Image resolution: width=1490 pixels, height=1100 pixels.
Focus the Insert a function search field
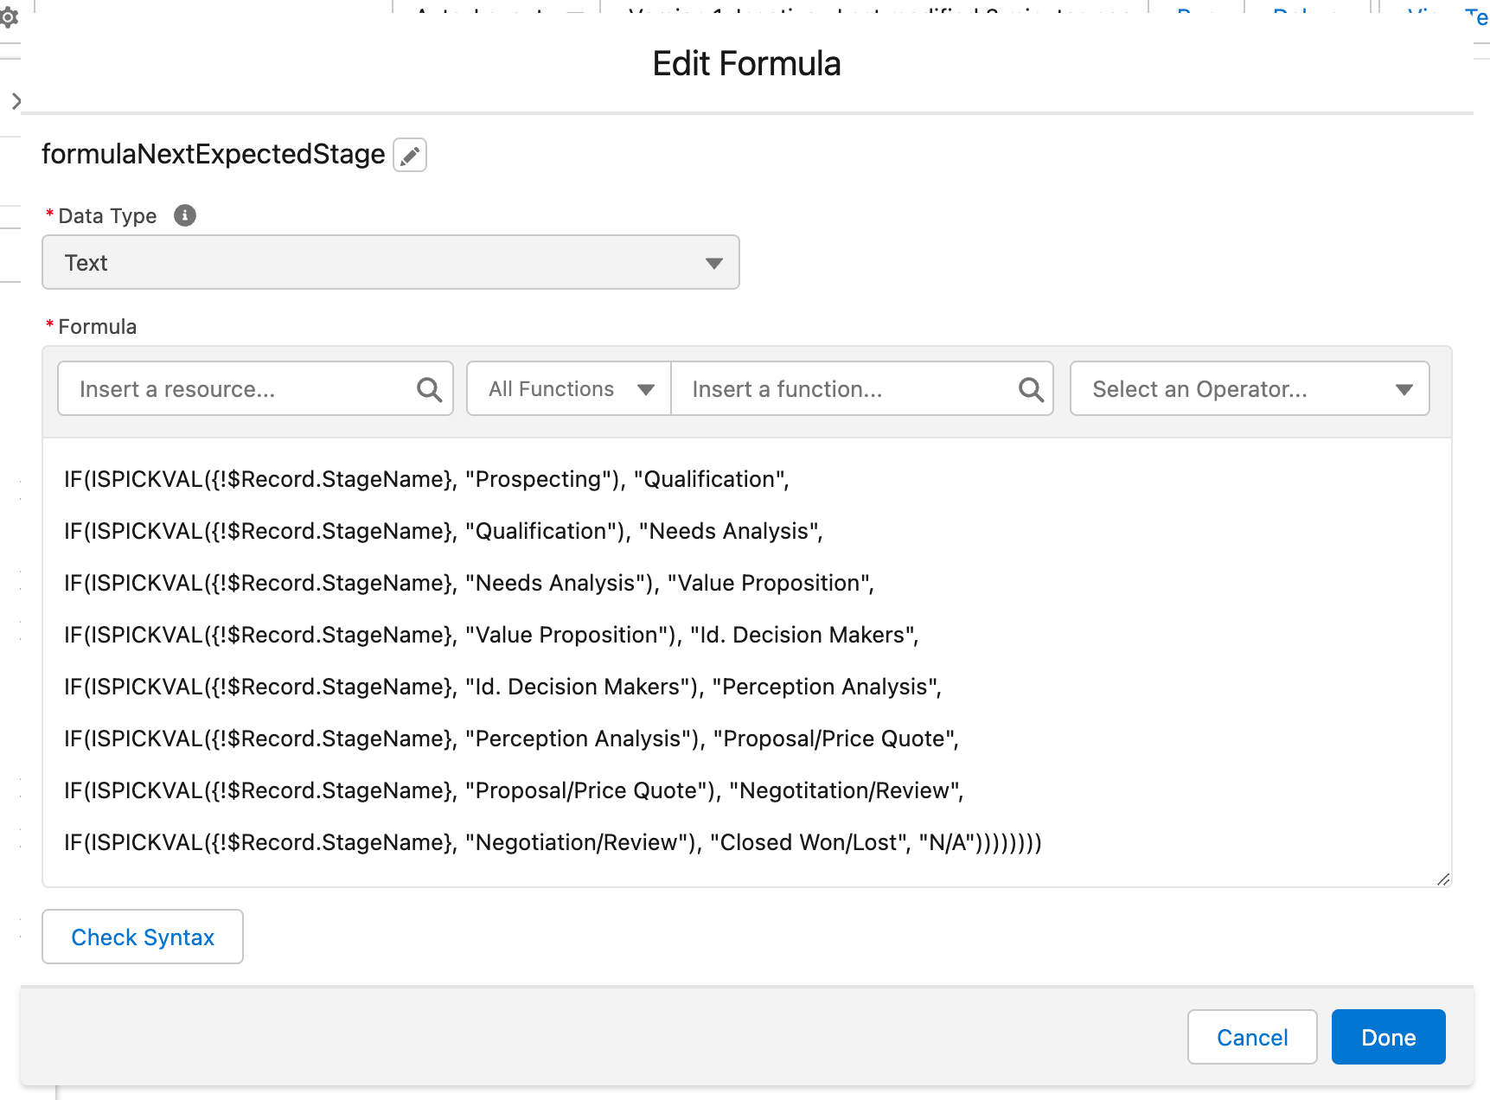[862, 389]
